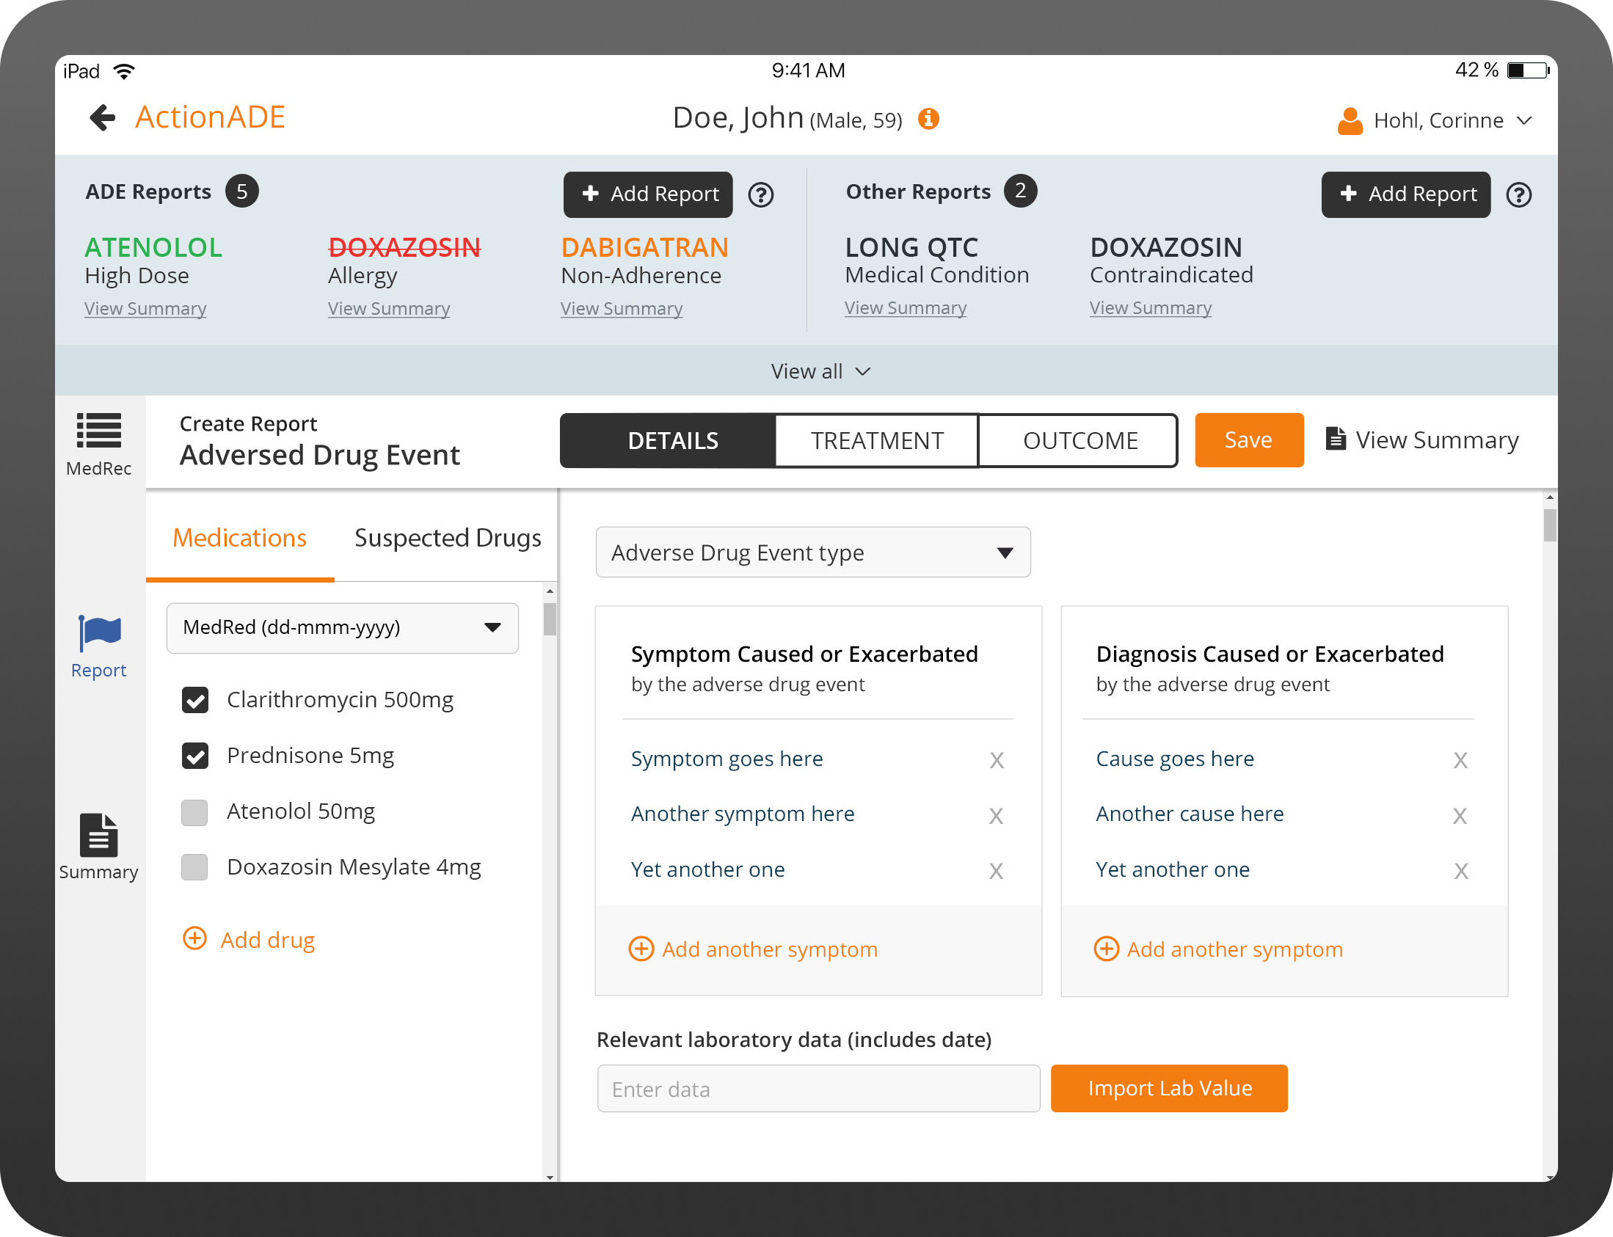Click the ADE Reports count badge 5
This screenshot has height=1237, width=1613.
(241, 191)
